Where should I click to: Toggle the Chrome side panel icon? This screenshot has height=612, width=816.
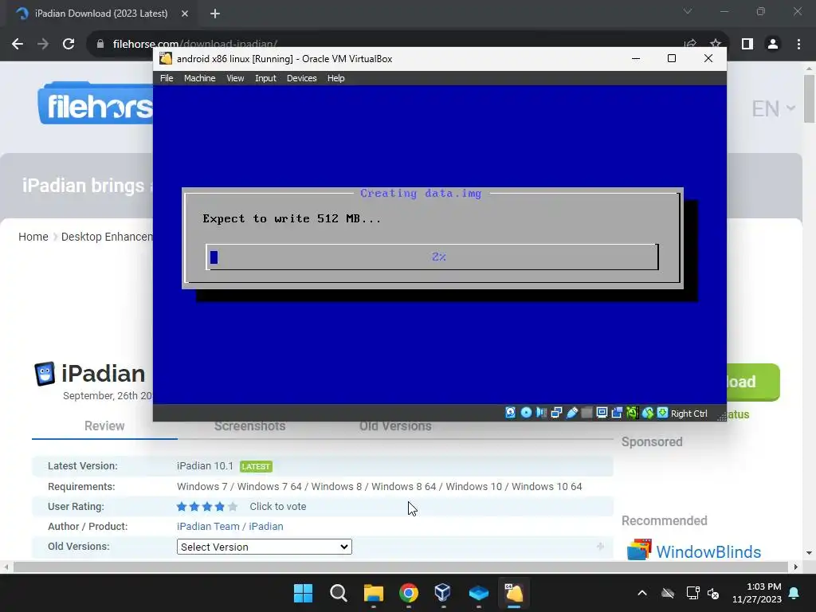tap(747, 45)
